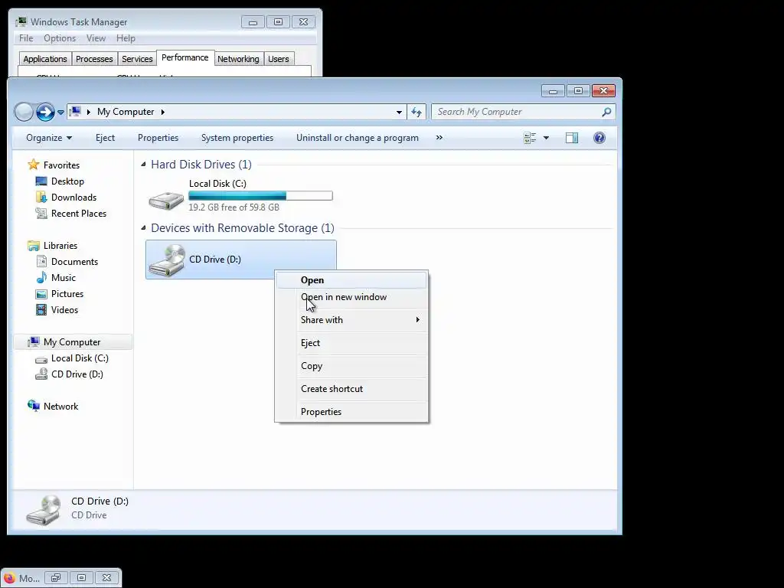784x588 pixels.
Task: Switch to Task Manager Networking tab
Action: 238,59
